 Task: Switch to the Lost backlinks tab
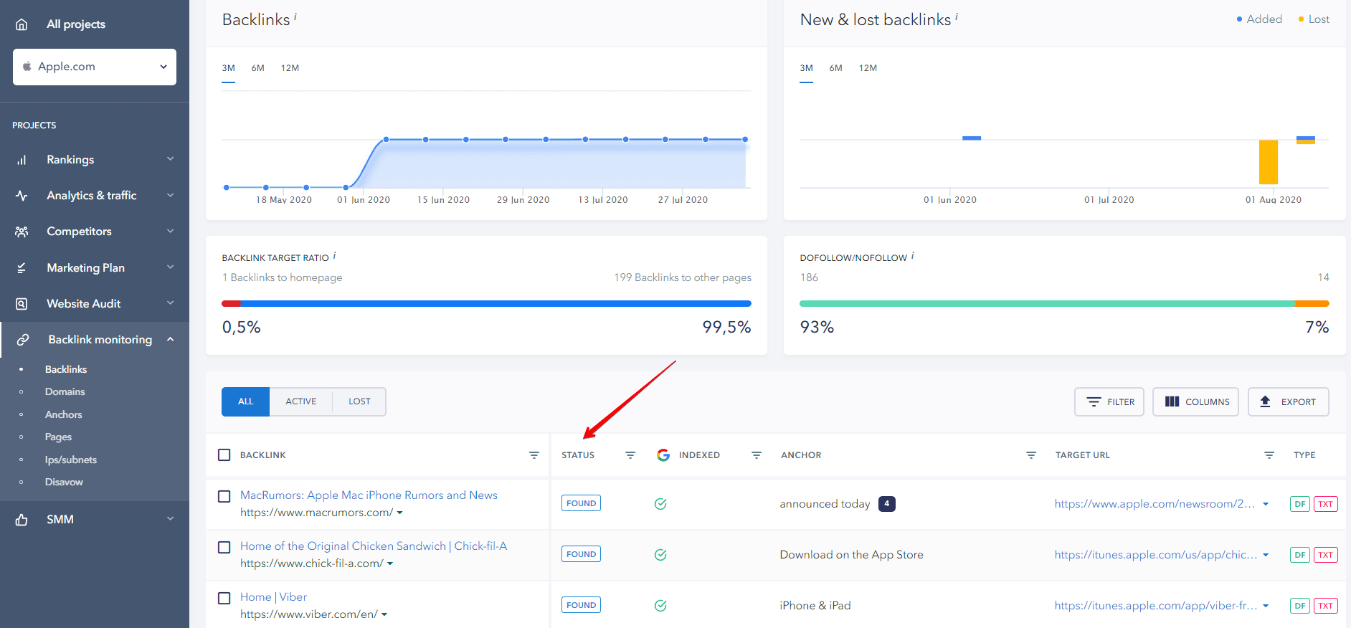pyautogui.click(x=359, y=401)
